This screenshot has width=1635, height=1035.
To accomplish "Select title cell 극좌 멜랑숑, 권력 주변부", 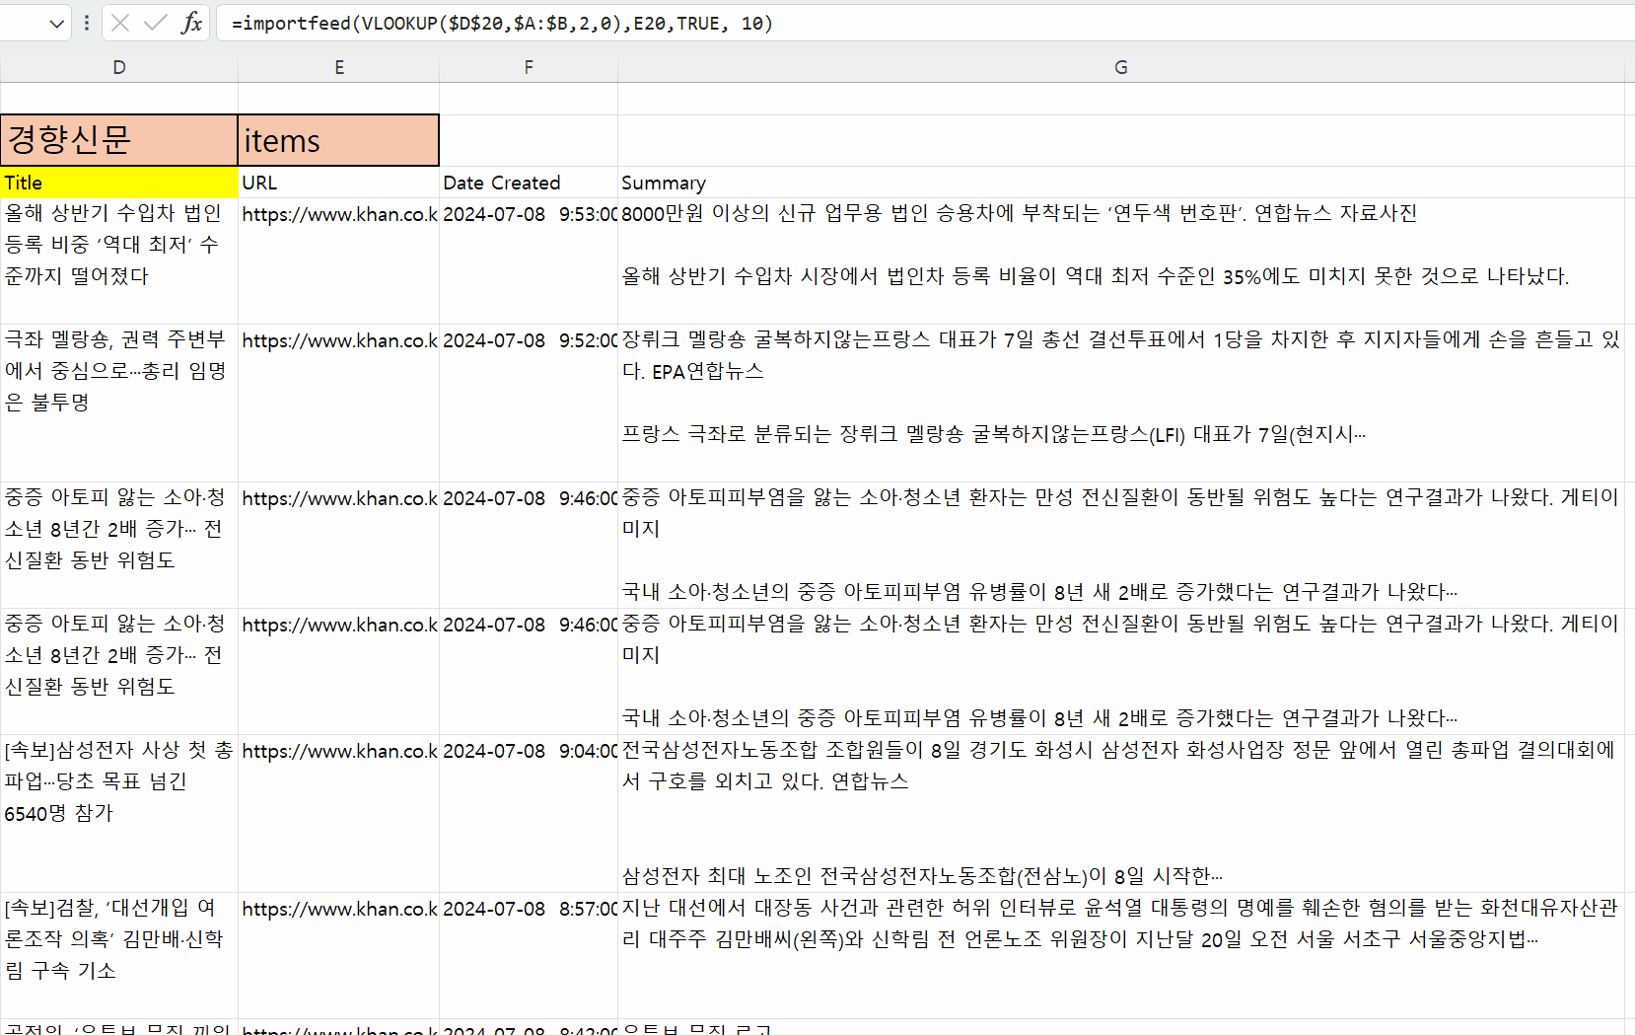I will [119, 403].
